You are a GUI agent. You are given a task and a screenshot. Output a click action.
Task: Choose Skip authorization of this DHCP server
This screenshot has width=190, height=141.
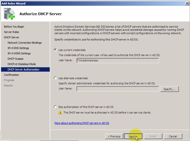pyautogui.click(x=55, y=107)
